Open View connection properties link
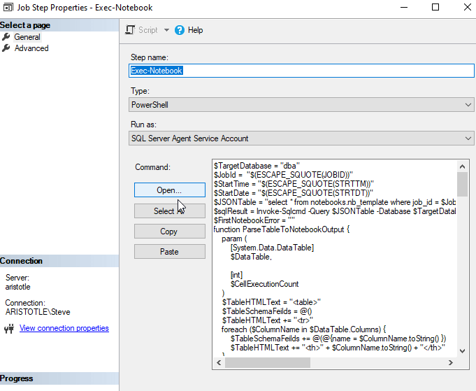This screenshot has height=391, width=476. pyautogui.click(x=64, y=328)
